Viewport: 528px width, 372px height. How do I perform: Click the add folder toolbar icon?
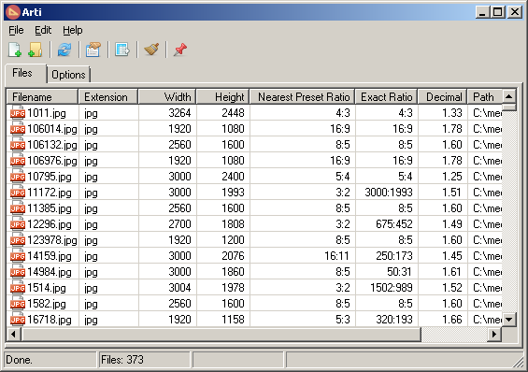point(35,50)
